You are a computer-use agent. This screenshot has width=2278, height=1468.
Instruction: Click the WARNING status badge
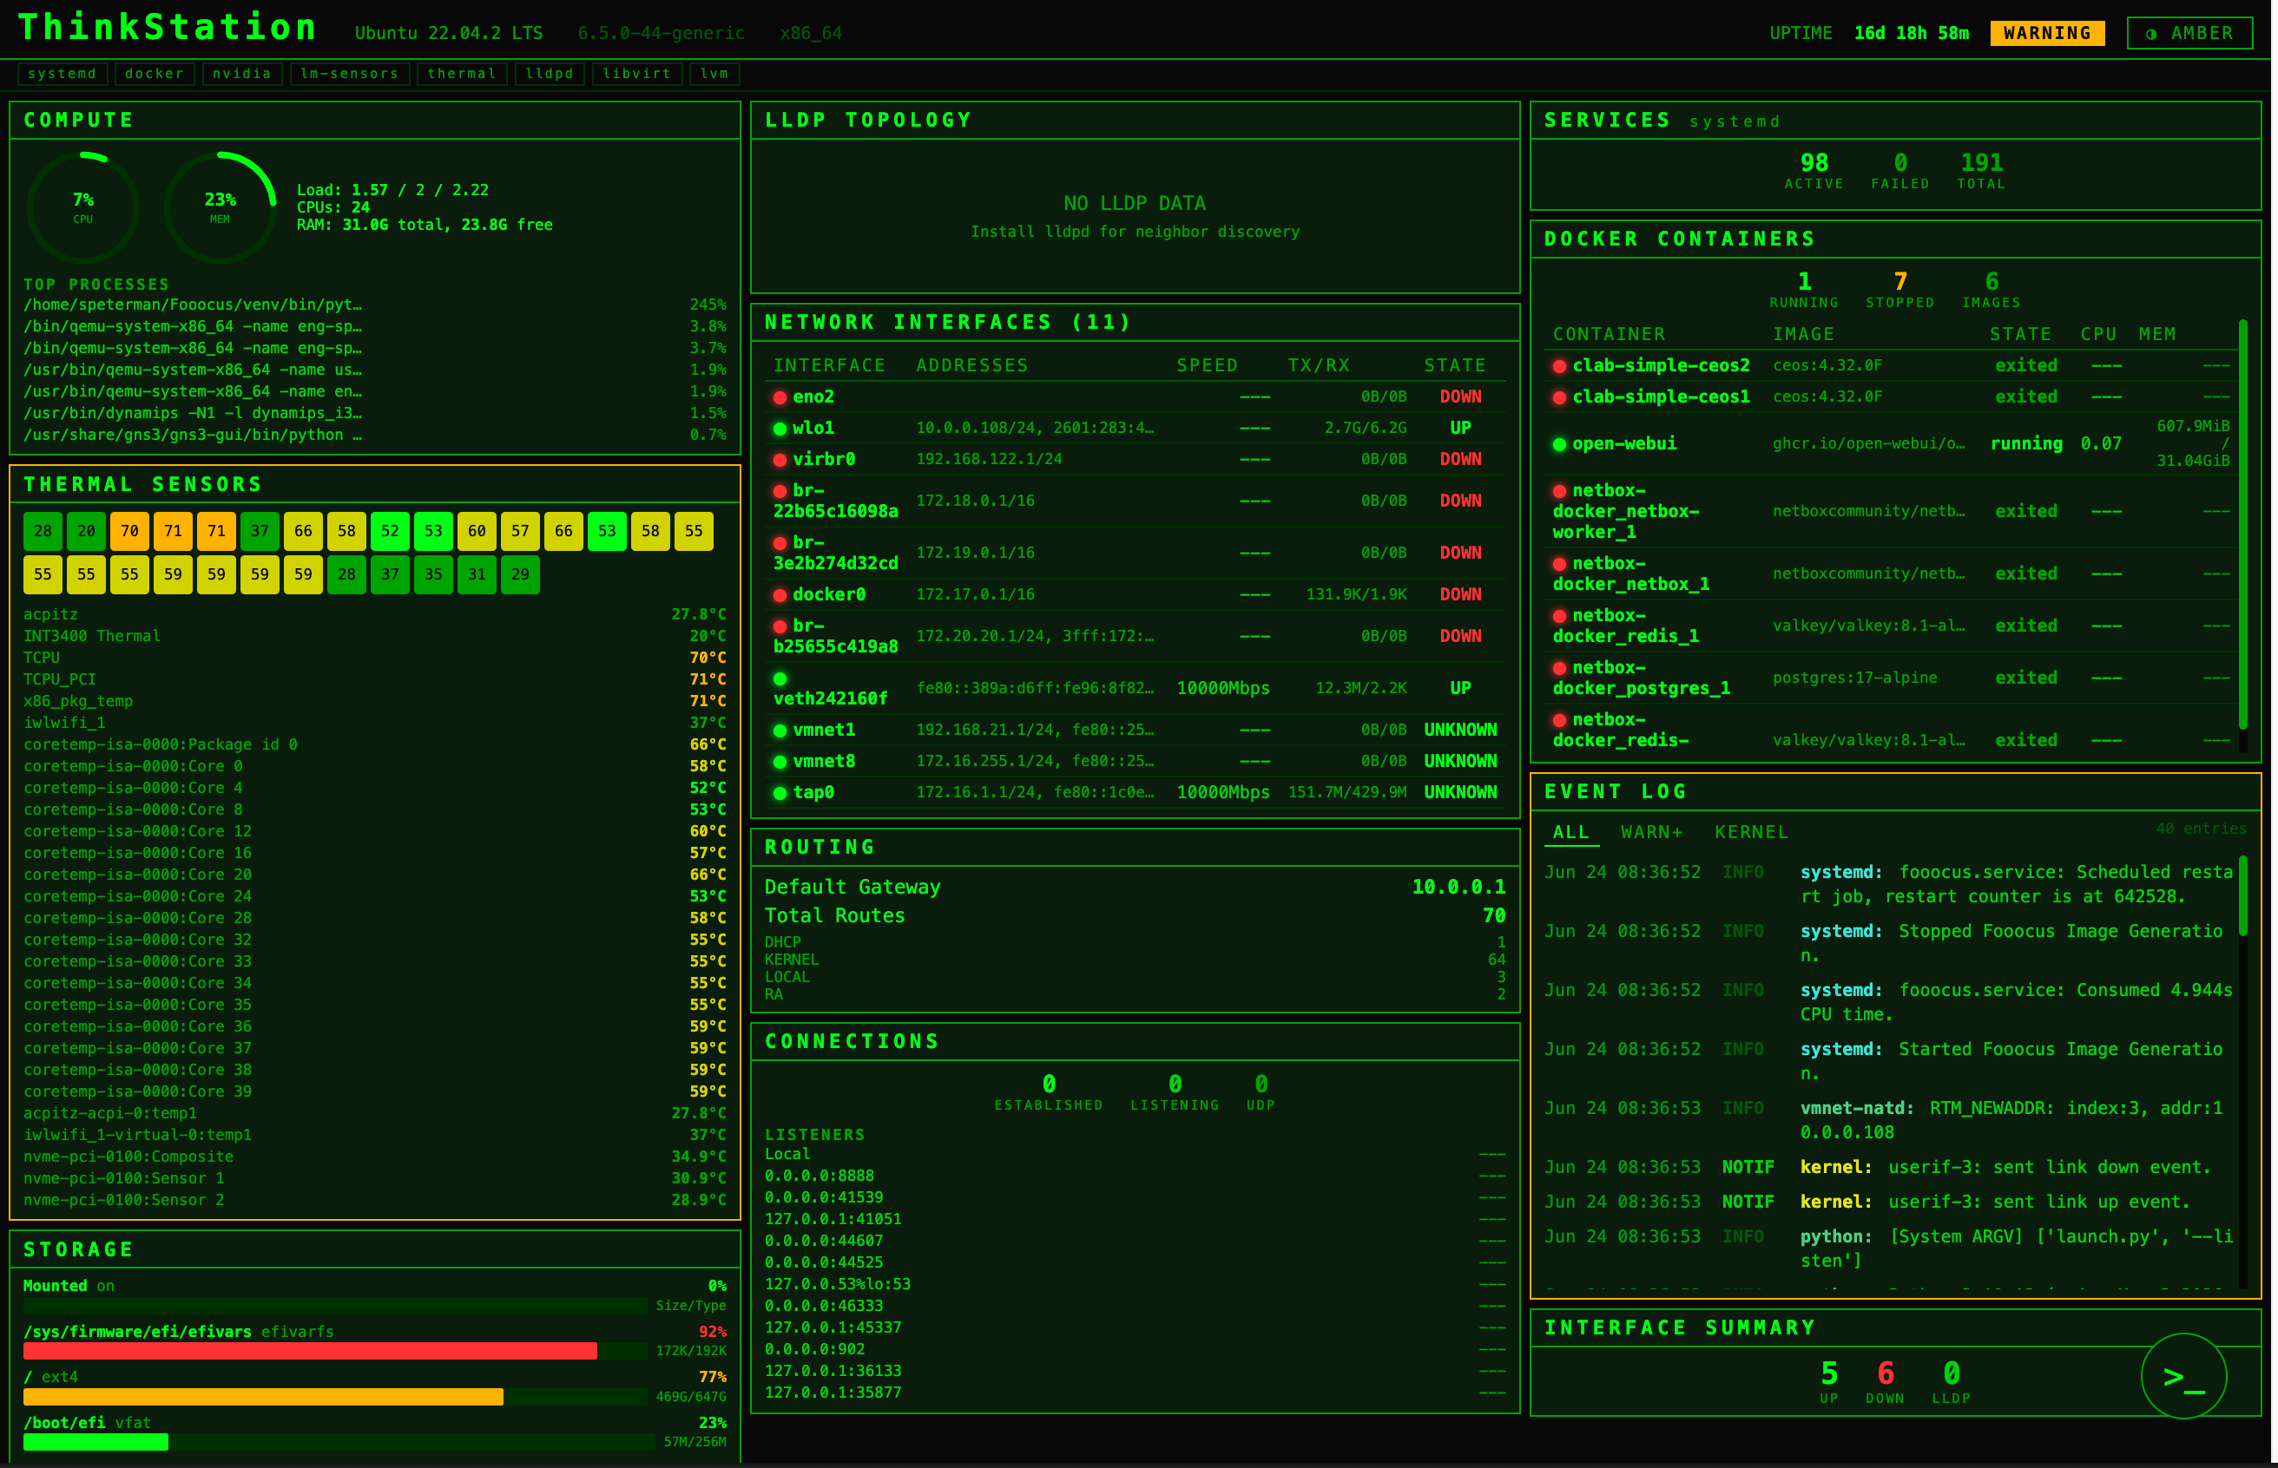tap(2047, 33)
